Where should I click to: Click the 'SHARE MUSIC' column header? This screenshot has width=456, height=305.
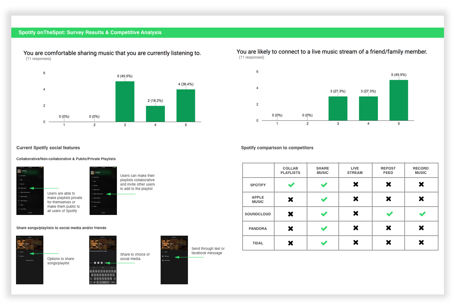tap(323, 170)
